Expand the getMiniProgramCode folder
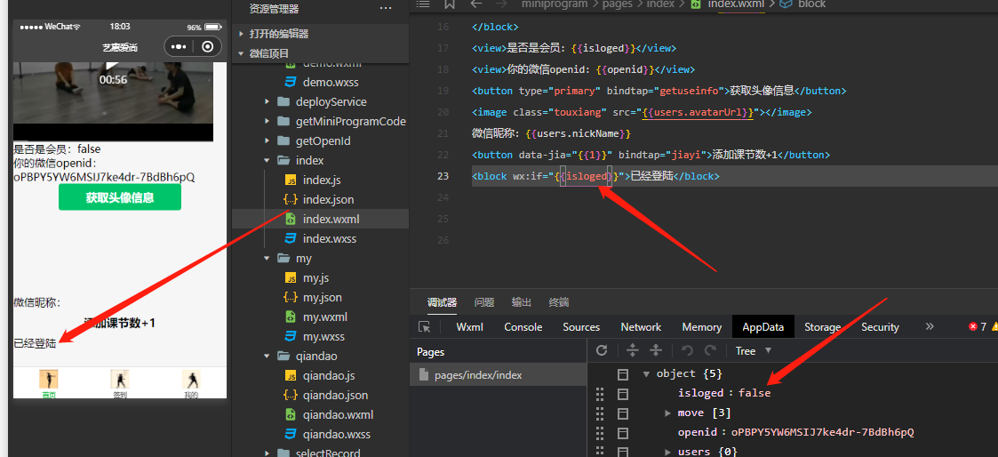Screen dimensions: 998x457 pyautogui.click(x=268, y=122)
